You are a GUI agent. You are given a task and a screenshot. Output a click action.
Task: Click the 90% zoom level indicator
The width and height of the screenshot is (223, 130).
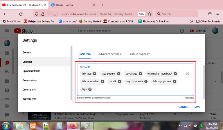pyautogui.click(x=141, y=14)
